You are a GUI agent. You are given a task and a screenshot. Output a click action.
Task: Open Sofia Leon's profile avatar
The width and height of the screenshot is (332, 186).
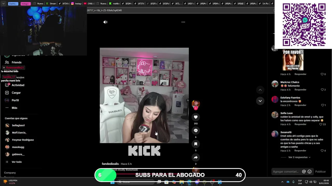click(275, 115)
